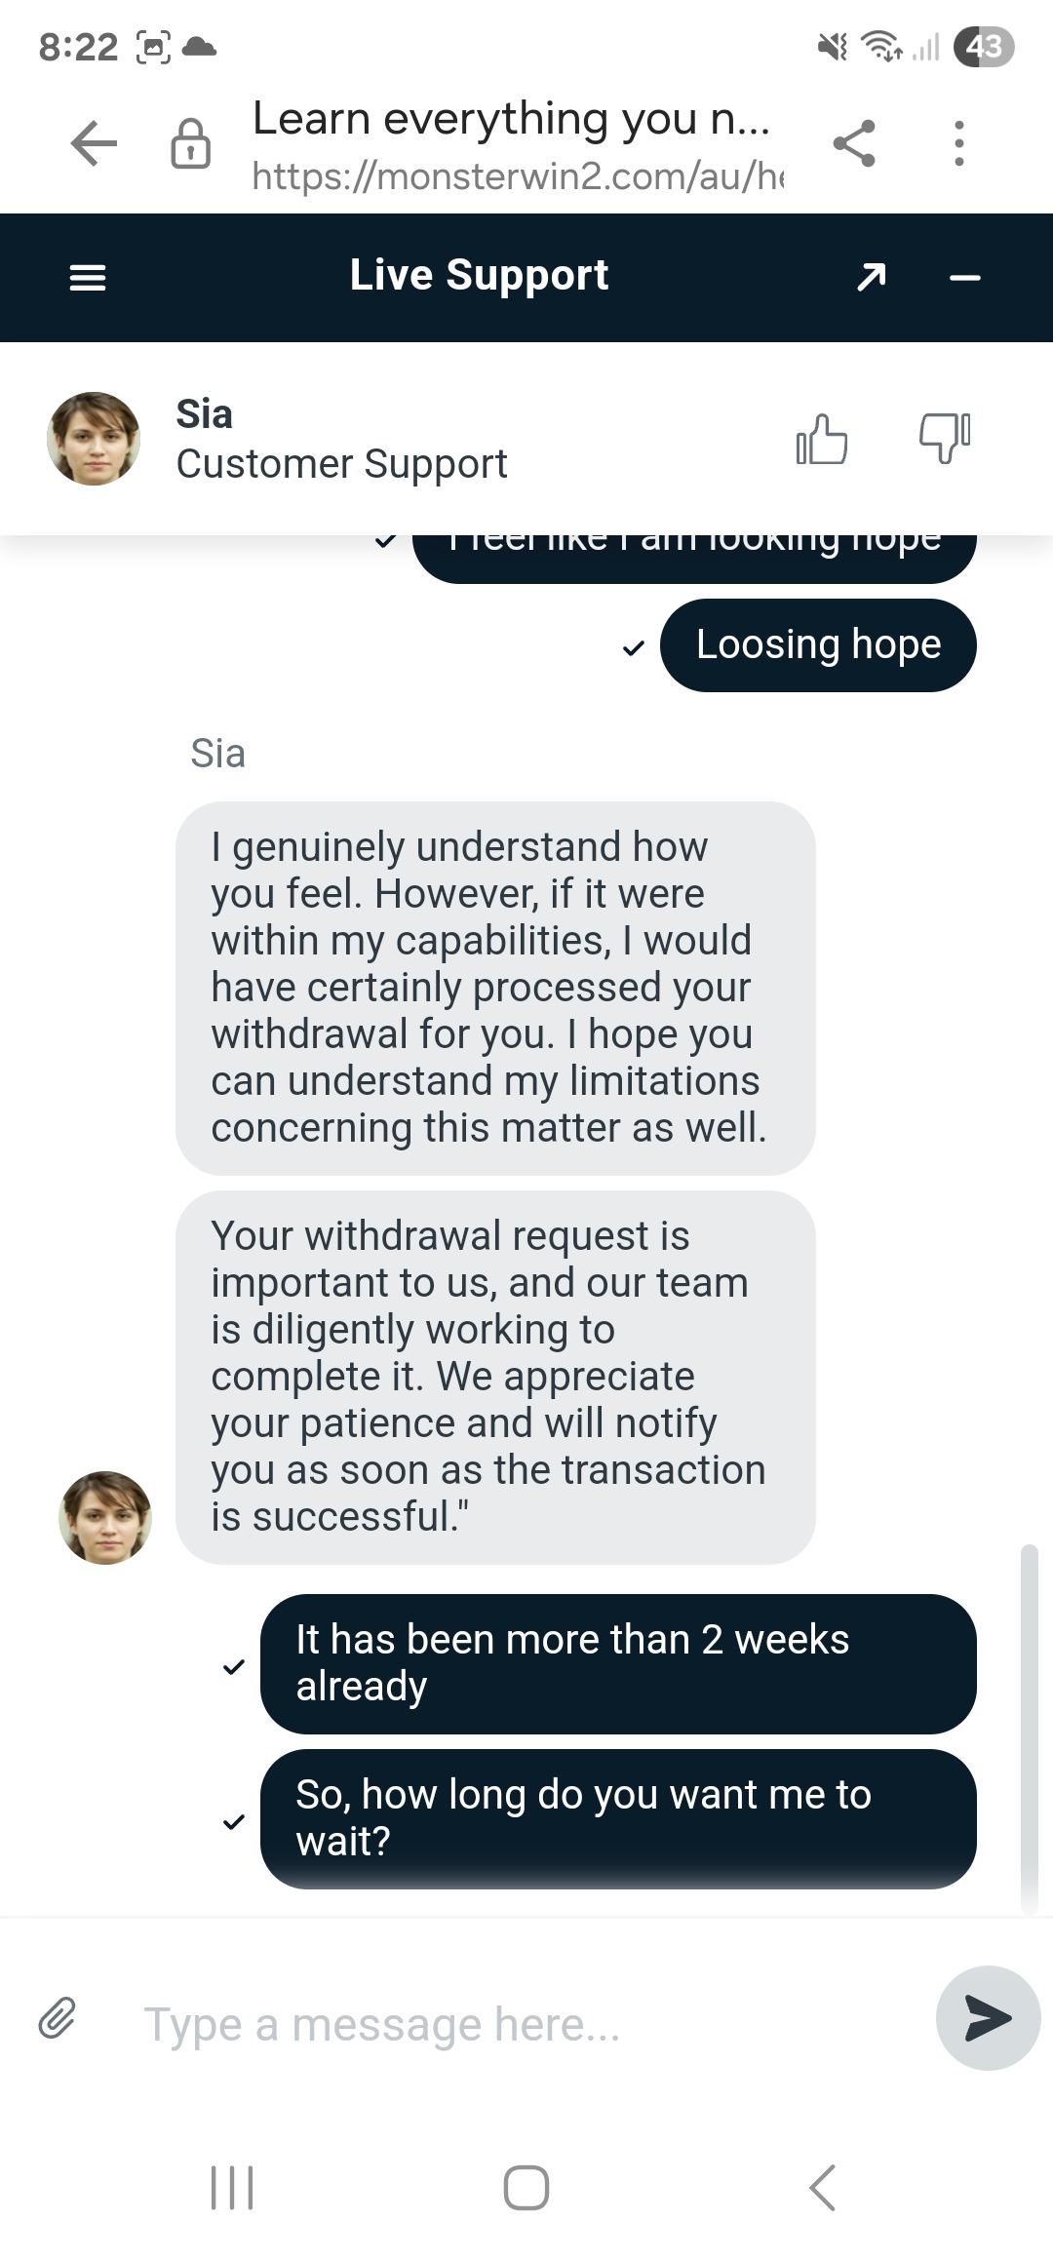Rate the agent with thumbs up
The image size is (1053, 2258).
[822, 440]
